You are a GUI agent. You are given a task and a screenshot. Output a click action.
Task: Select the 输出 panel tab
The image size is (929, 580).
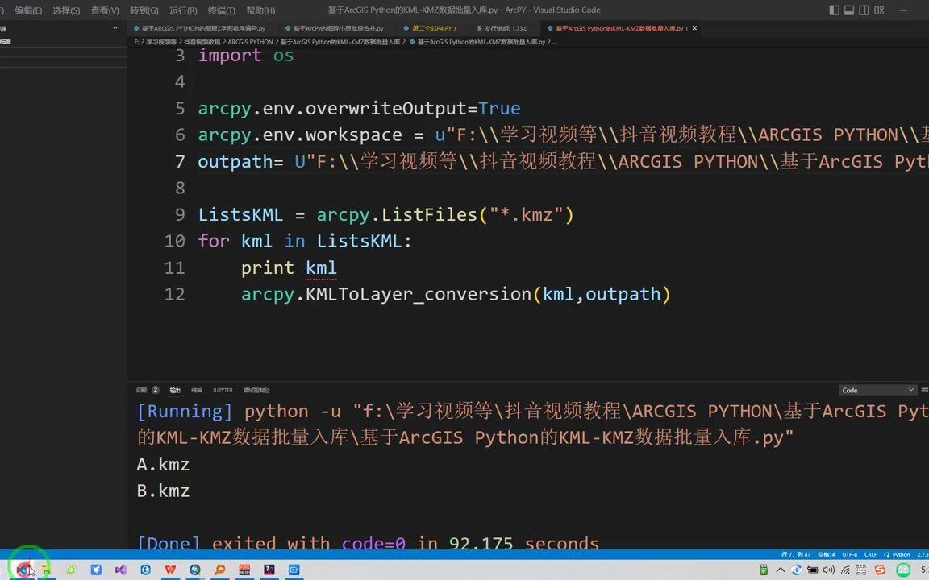coord(175,390)
